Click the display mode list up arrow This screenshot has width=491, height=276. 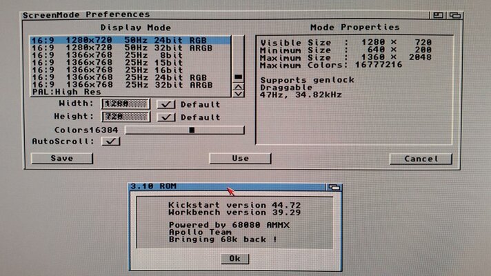[x=239, y=86]
